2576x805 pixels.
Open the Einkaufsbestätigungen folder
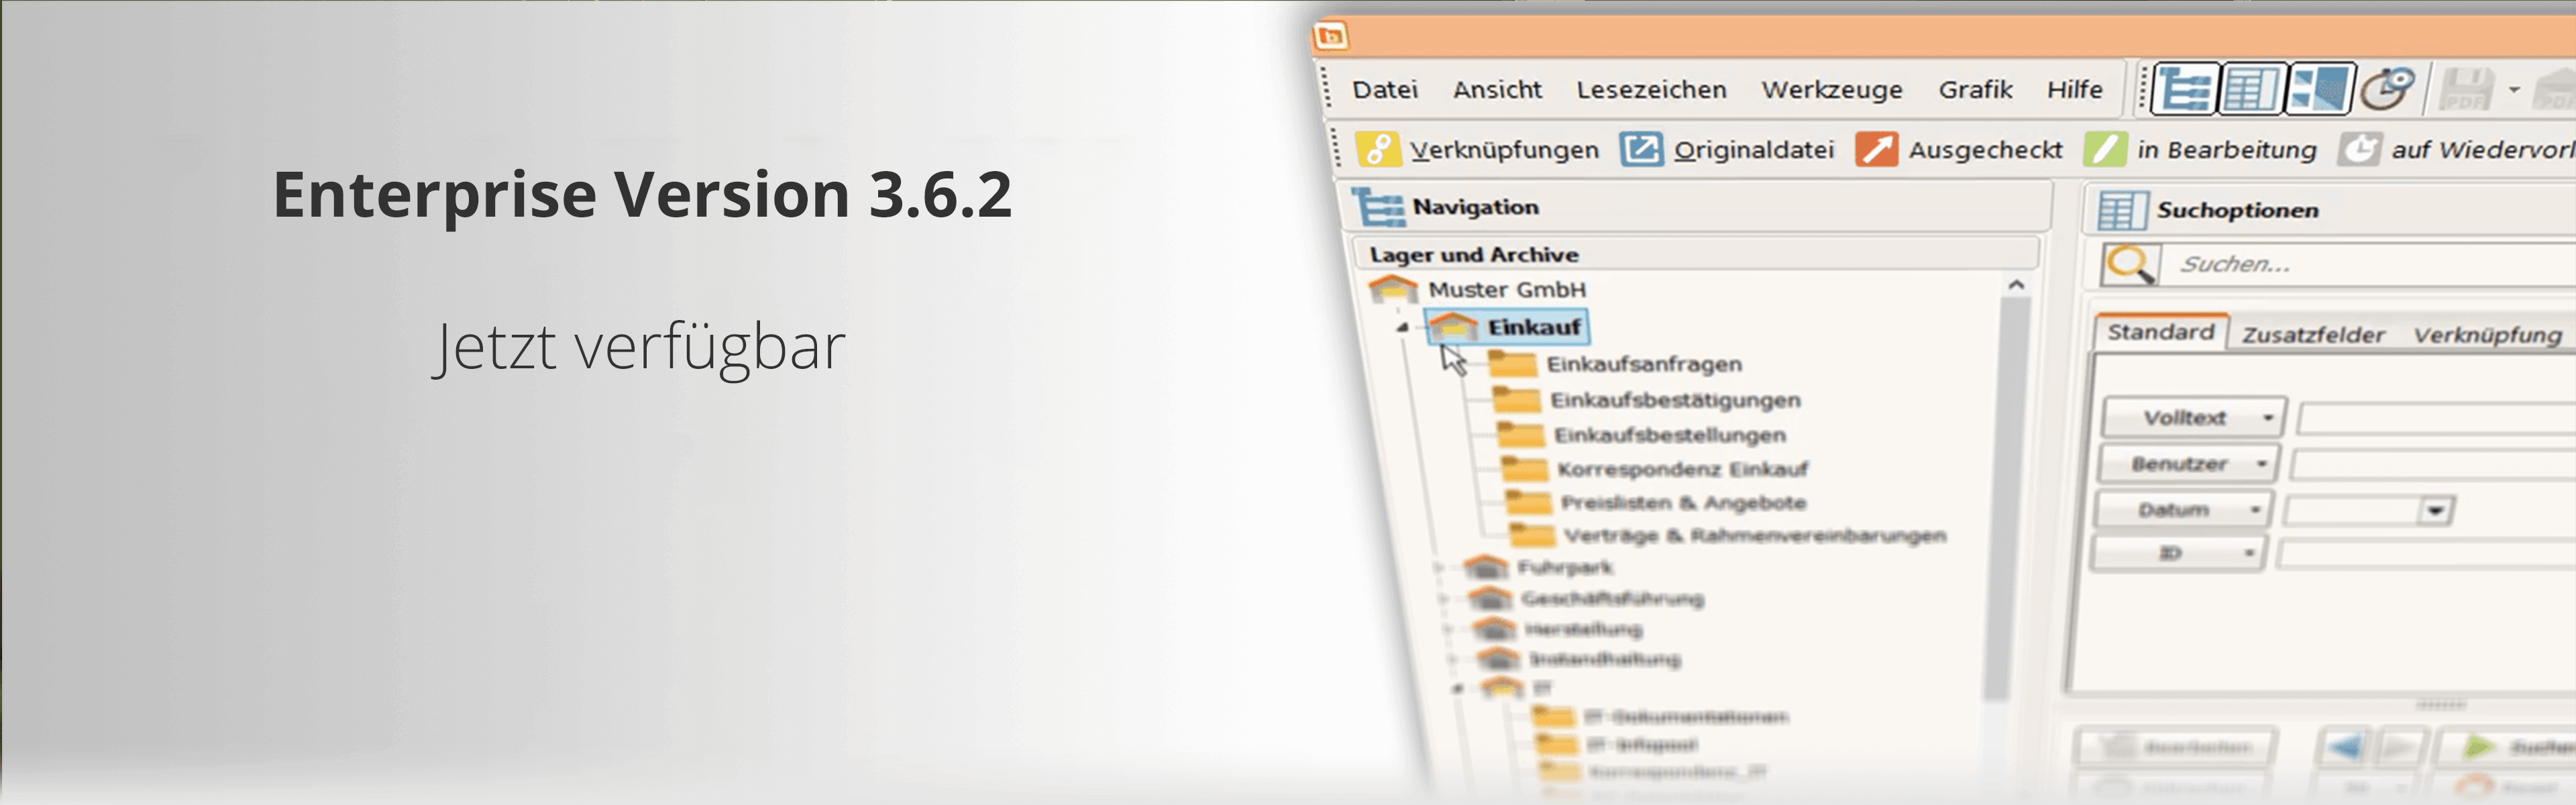click(1675, 400)
